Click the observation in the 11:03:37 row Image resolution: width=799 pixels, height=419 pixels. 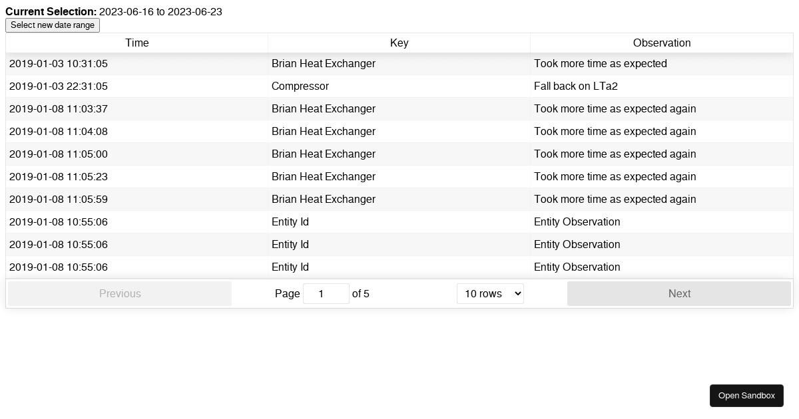point(662,109)
